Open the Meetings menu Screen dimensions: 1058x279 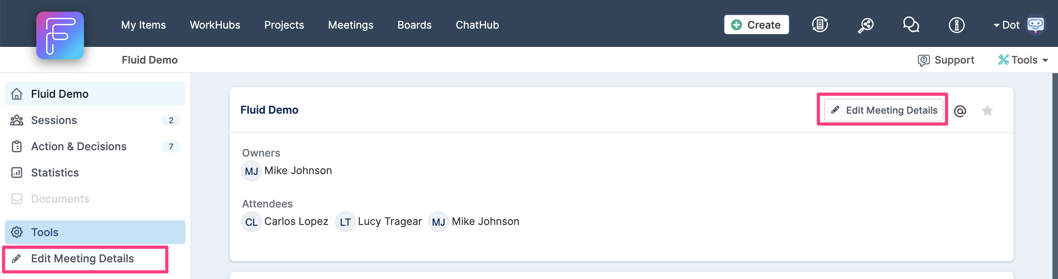(350, 25)
